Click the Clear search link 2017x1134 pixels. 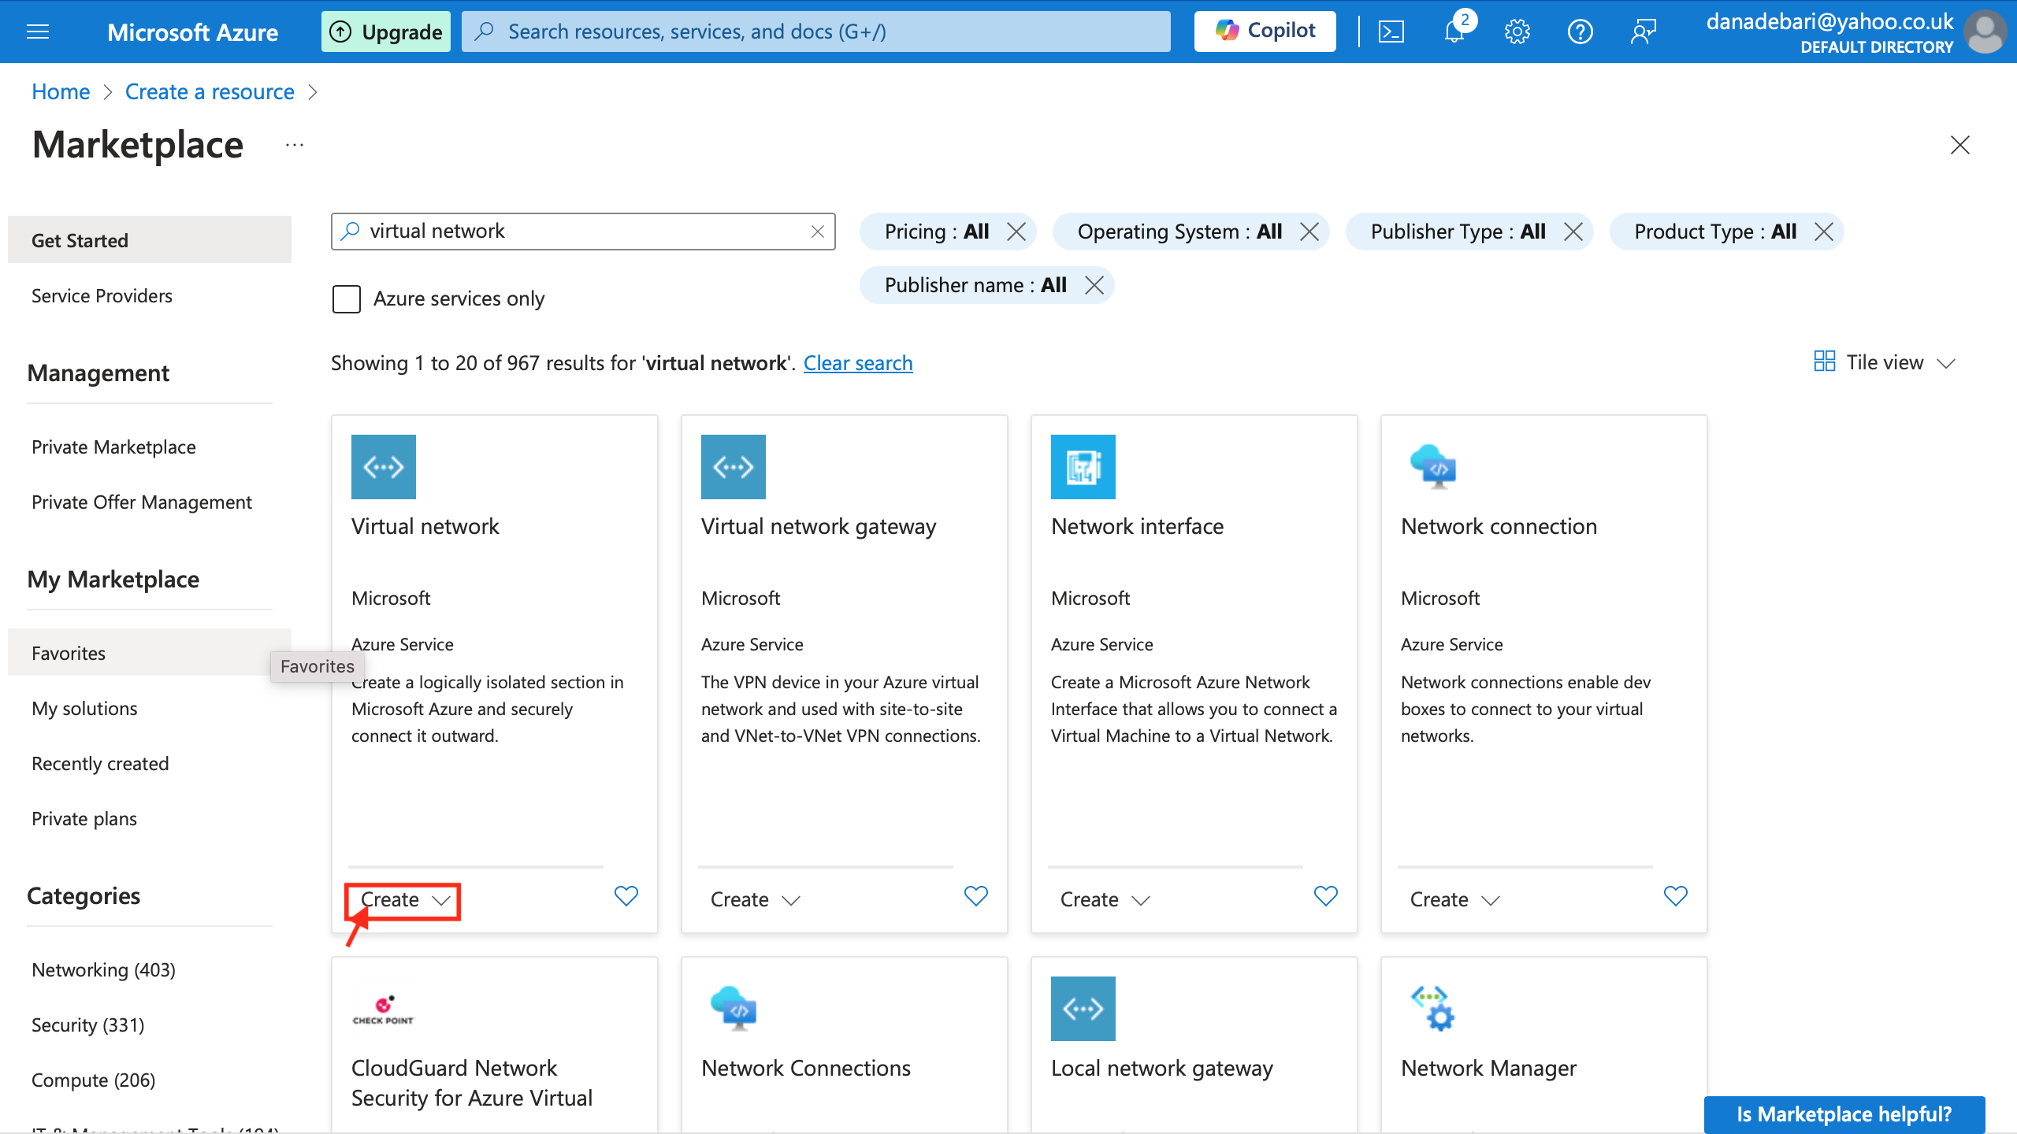click(x=857, y=363)
